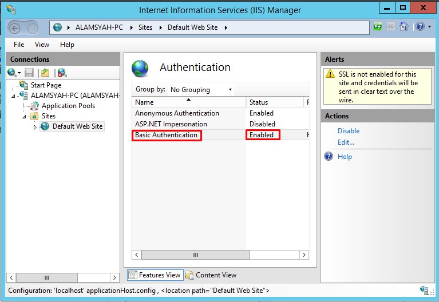Open the Group by No Grouping dropdown
The image size is (439, 302).
click(201, 90)
